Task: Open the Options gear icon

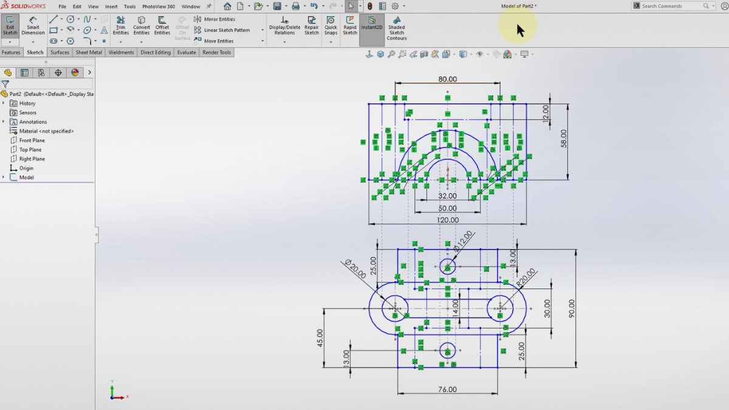Action: [395, 6]
